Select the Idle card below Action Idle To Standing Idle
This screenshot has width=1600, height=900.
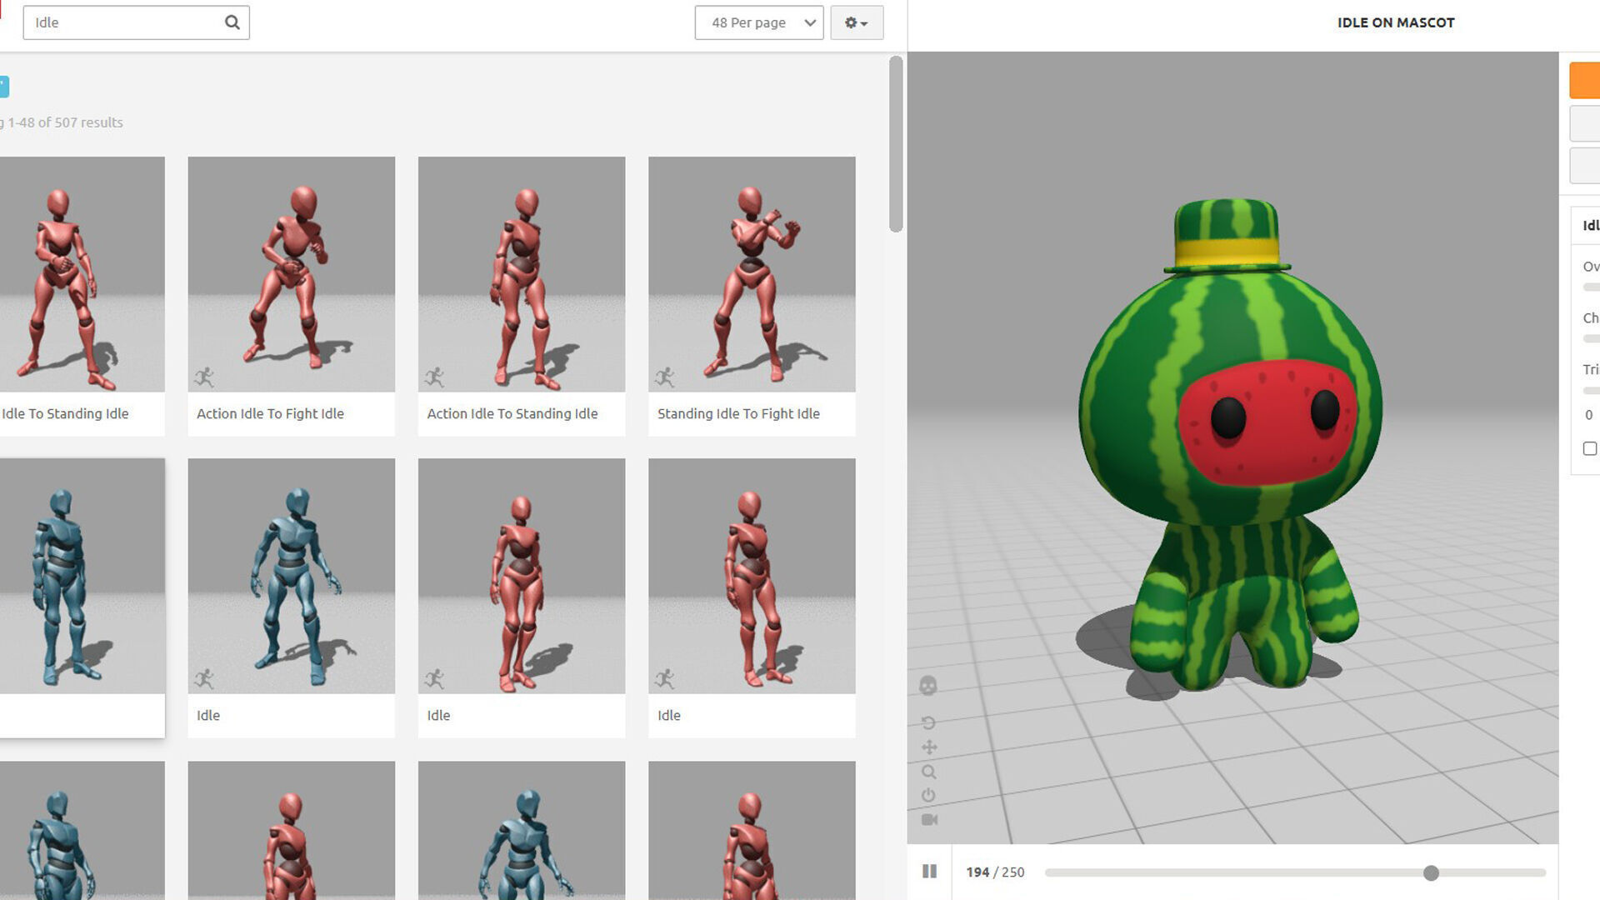coord(522,597)
